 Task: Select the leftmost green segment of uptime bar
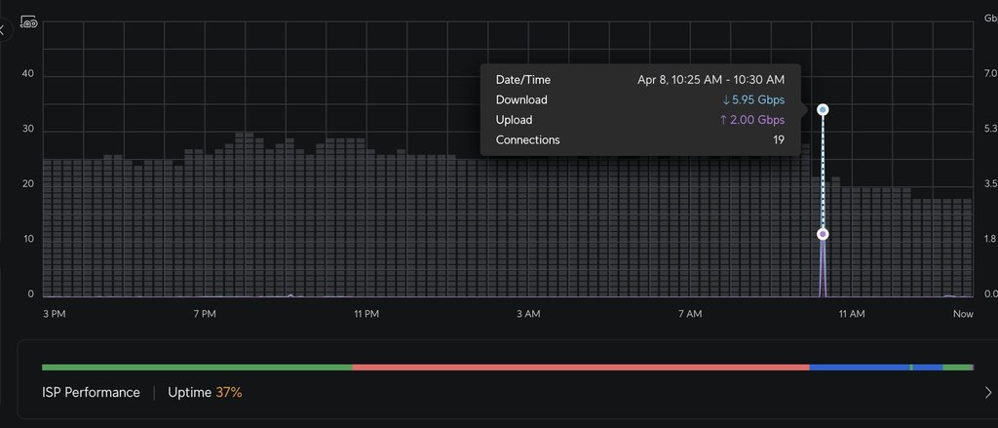pos(195,368)
